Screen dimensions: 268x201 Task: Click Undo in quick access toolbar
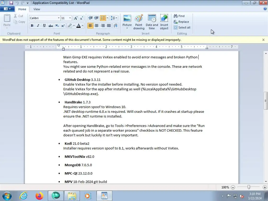(17, 3)
